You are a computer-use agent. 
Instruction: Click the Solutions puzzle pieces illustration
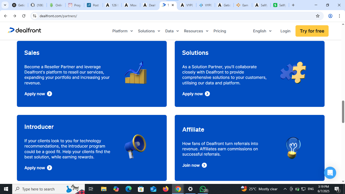pyautogui.click(x=293, y=72)
